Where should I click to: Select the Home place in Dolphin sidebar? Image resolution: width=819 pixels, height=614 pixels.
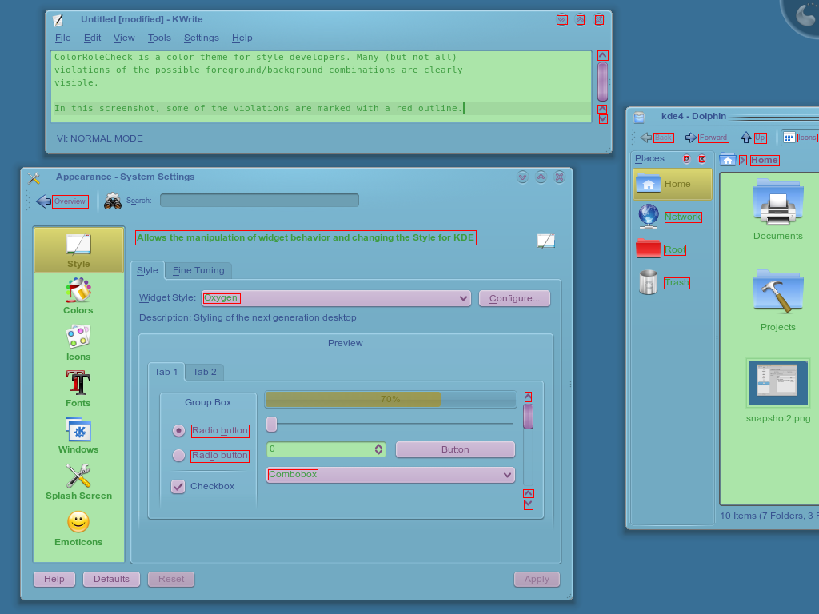(672, 184)
